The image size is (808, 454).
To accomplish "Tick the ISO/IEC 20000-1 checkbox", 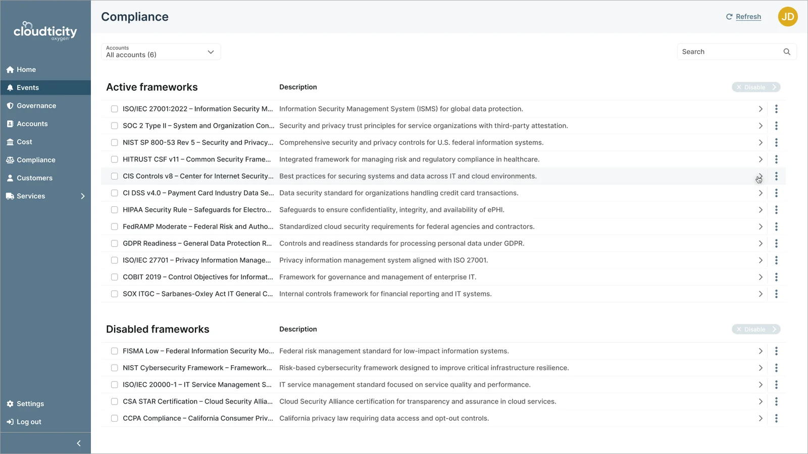I will coord(115,385).
